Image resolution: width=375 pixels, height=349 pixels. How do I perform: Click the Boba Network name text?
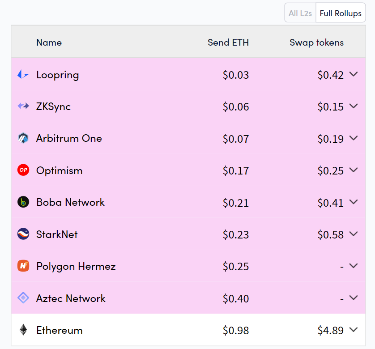tap(70, 202)
